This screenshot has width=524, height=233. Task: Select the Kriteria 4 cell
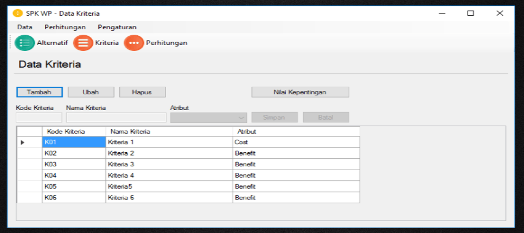169,175
